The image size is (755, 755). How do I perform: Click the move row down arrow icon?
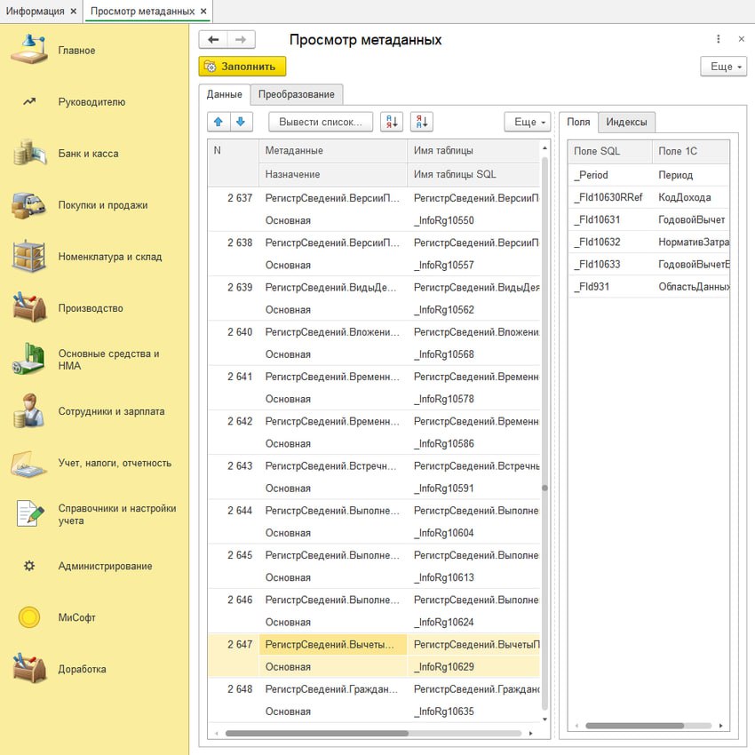[241, 122]
